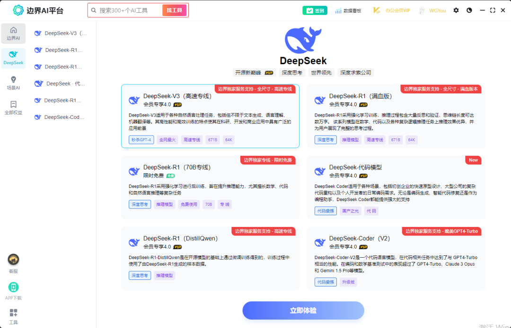Select the DeepSeek-R1（满血版）card title

point(361,96)
